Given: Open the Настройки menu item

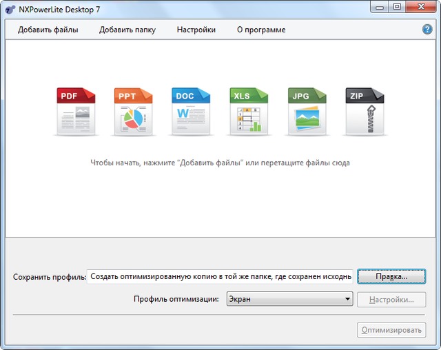Looking at the screenshot, I should click(196, 30).
